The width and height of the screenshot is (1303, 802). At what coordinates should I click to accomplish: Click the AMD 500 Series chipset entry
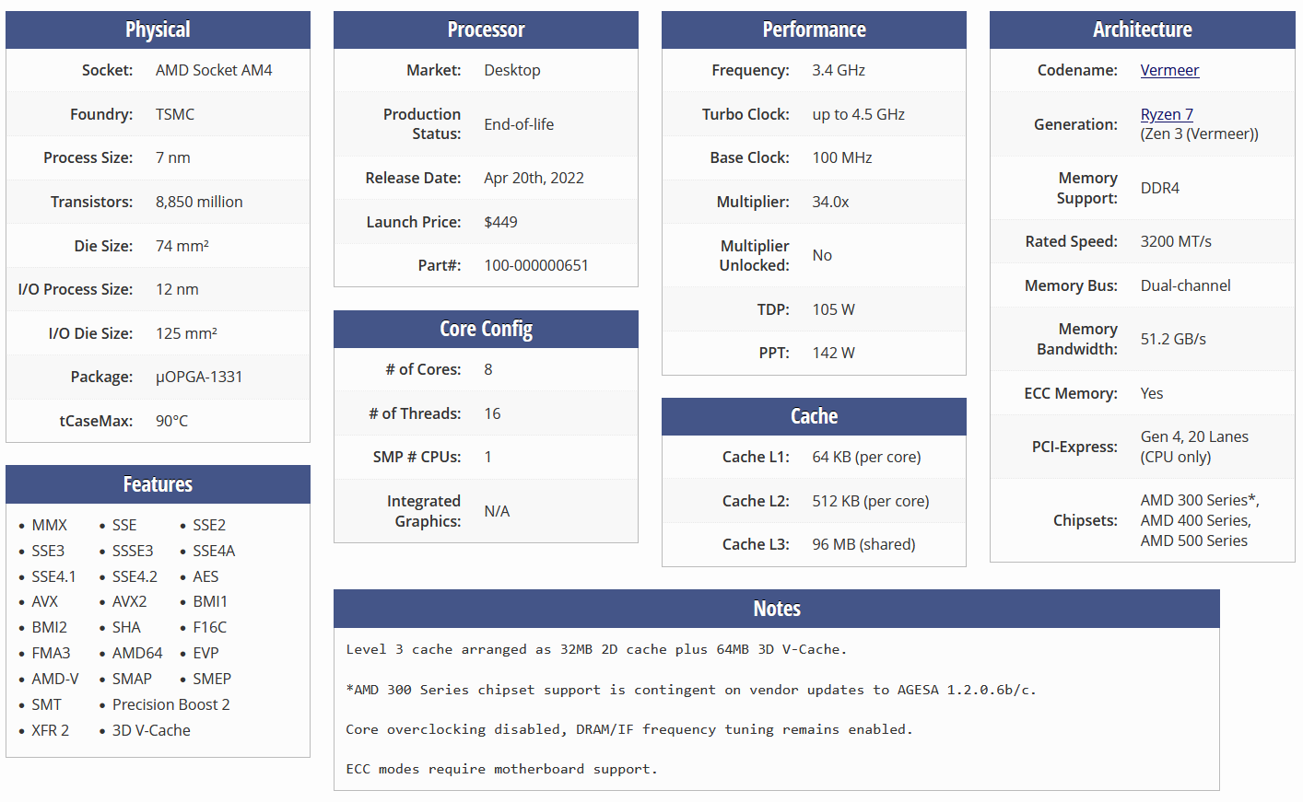(x=1194, y=540)
